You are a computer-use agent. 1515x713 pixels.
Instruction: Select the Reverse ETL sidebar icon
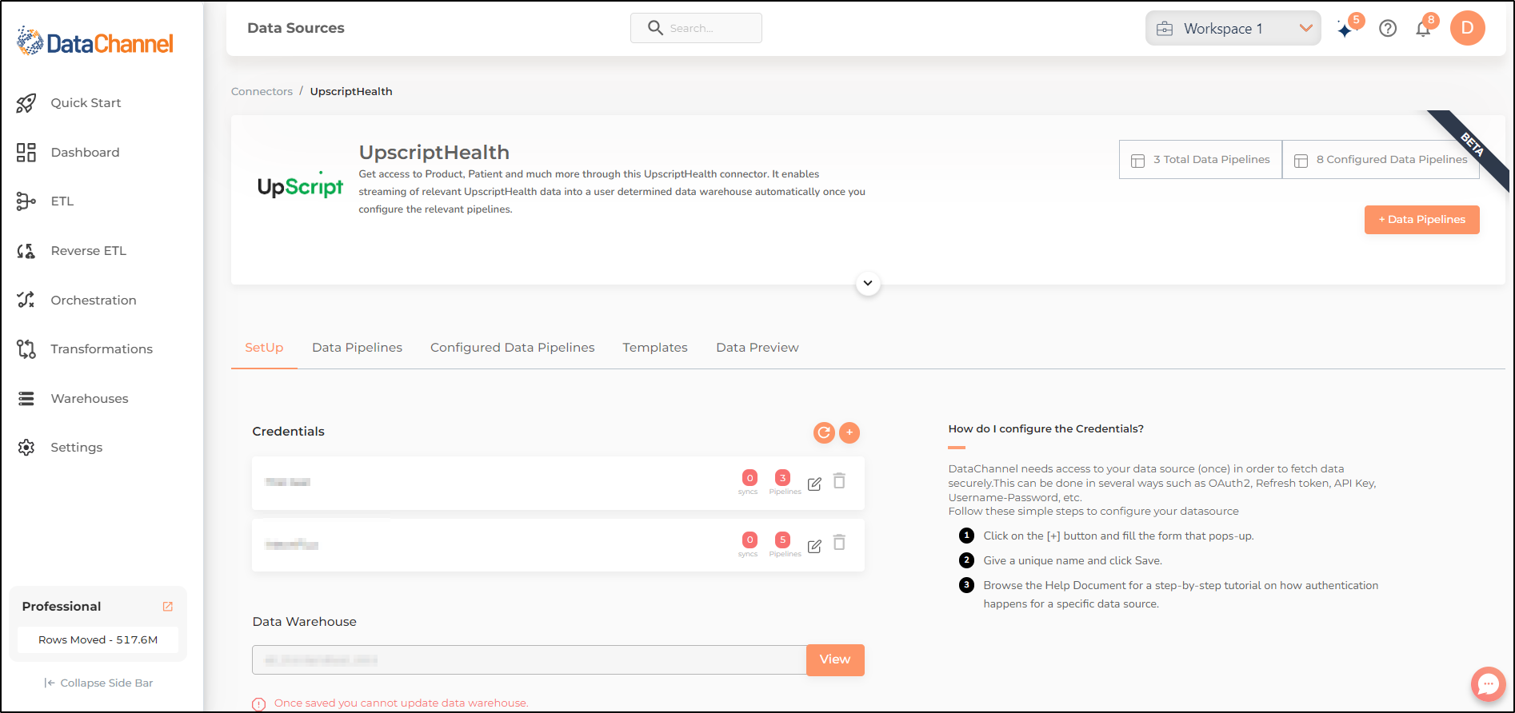pos(26,251)
